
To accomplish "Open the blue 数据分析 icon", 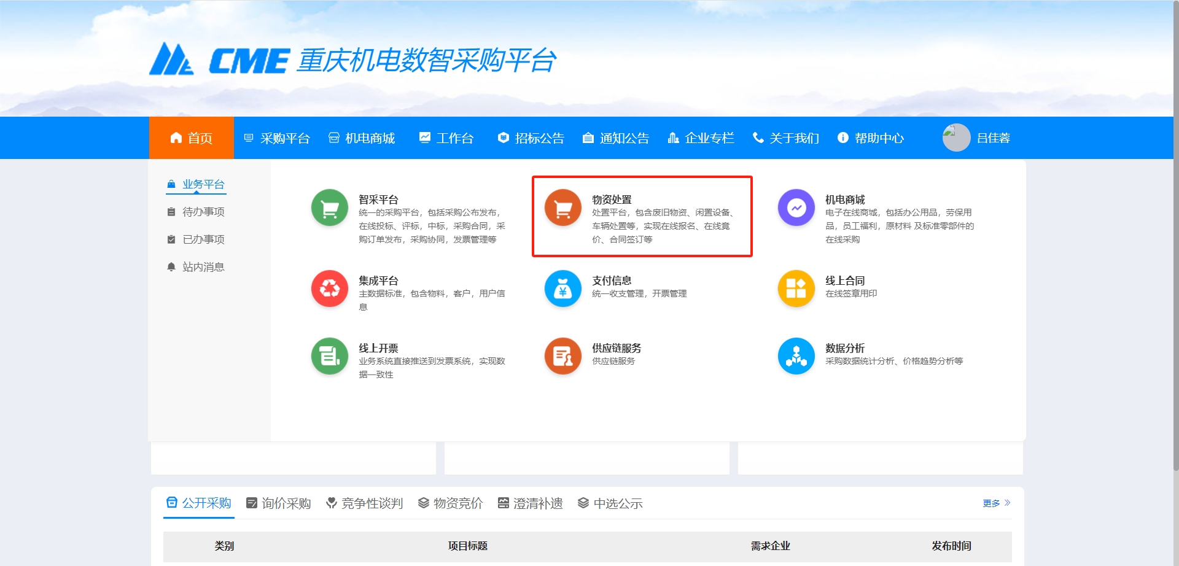I will click(x=796, y=355).
